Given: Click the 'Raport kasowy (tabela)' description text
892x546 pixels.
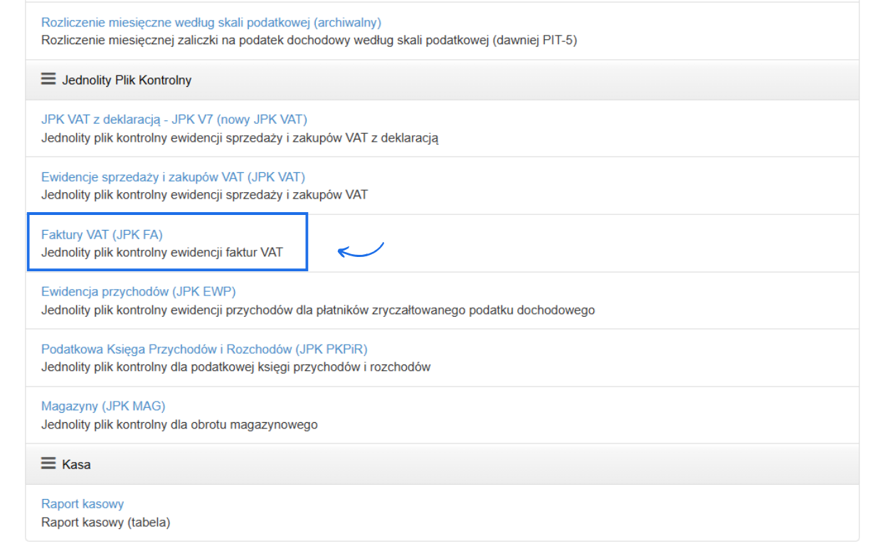Looking at the screenshot, I should click(105, 523).
